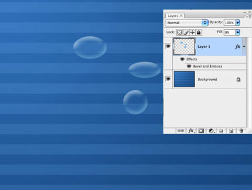The width and height of the screenshot is (252, 190).
Task: Click the link layers icon
Action: [x=180, y=131]
